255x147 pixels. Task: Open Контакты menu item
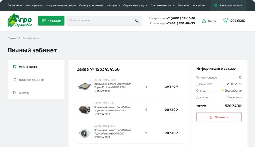pyautogui.click(x=199, y=5)
